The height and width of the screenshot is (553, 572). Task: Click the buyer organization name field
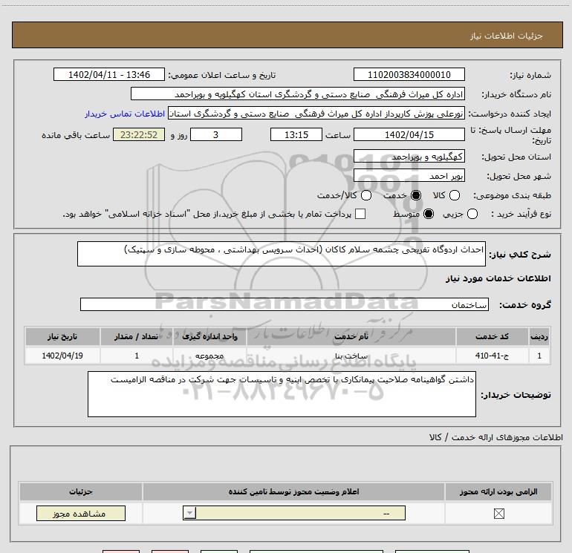298,94
